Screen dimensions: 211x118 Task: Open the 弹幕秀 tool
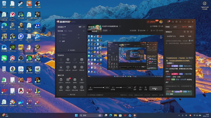(x=61, y=88)
